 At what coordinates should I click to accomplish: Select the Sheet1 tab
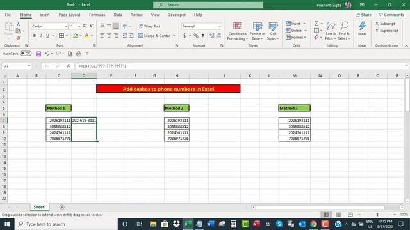tap(40, 207)
